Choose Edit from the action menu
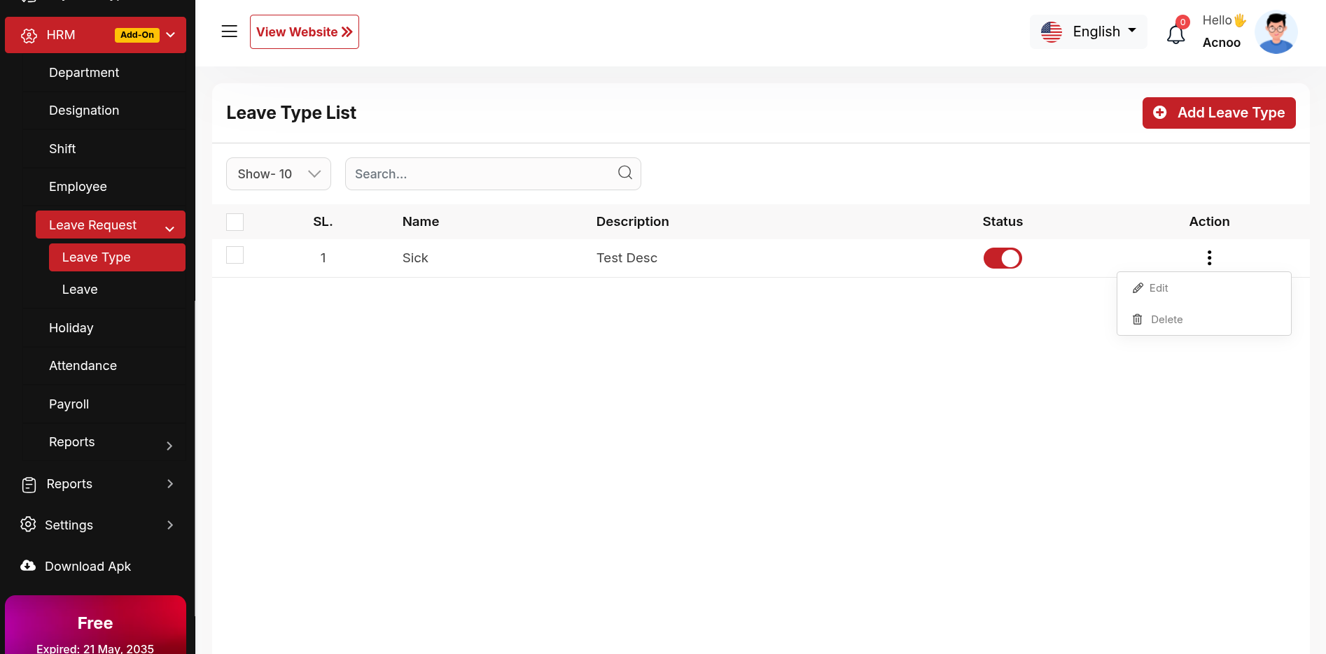The image size is (1326, 654). [x=1158, y=288]
